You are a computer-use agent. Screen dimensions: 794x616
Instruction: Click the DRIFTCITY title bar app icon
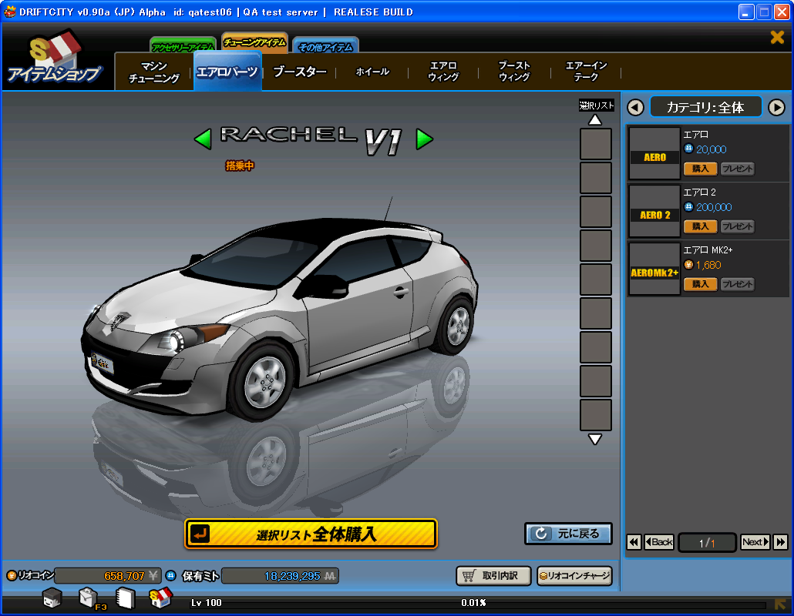pyautogui.click(x=9, y=11)
